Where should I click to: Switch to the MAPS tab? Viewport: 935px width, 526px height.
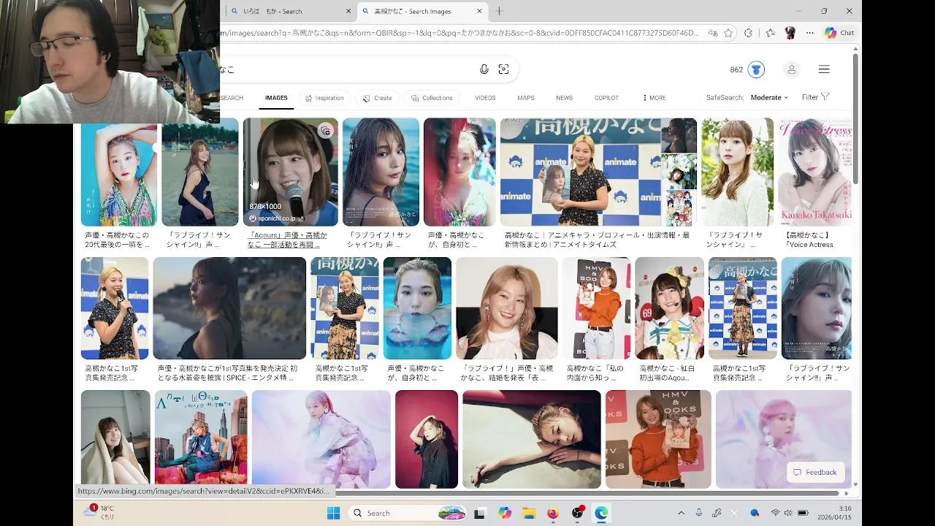coord(526,98)
